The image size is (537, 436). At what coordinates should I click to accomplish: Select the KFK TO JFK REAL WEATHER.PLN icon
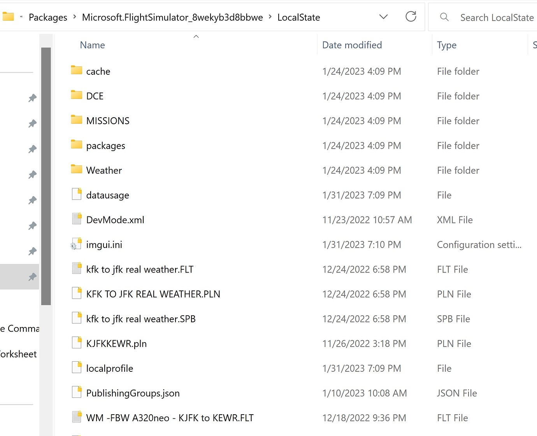click(x=77, y=294)
